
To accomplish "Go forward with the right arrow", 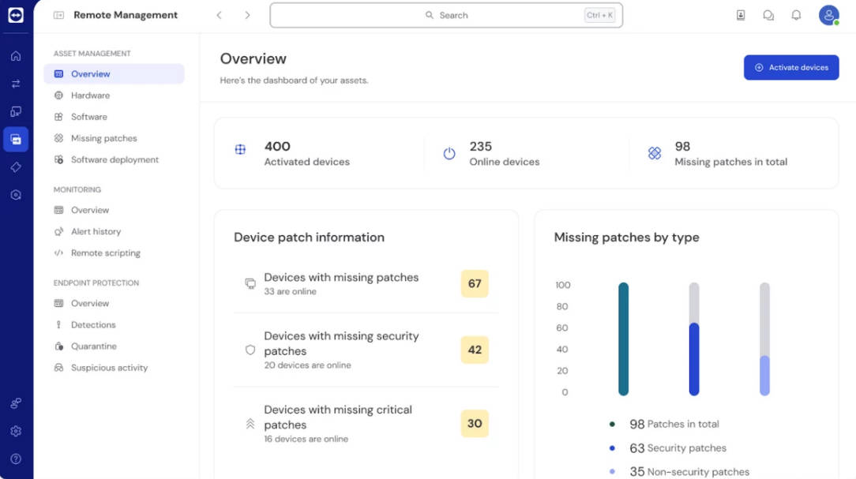I will pos(247,15).
